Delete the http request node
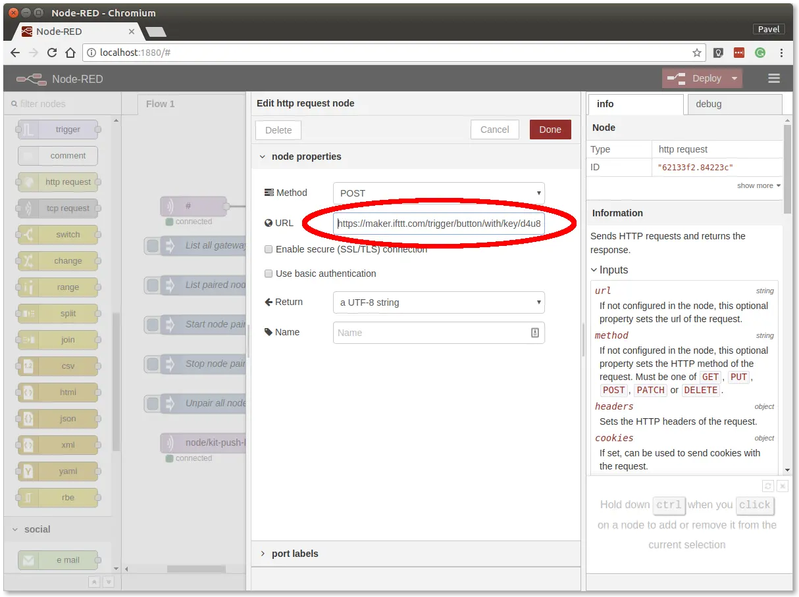Viewport: 799px width, 597px height. coord(278,130)
